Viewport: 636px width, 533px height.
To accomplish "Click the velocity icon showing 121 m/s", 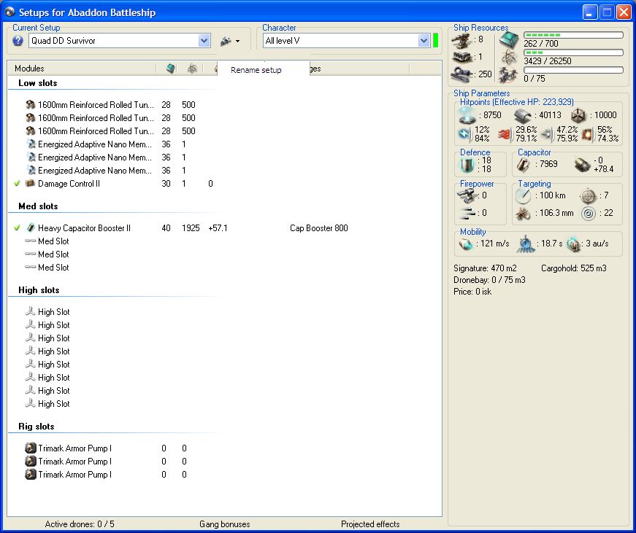I will click(x=466, y=244).
